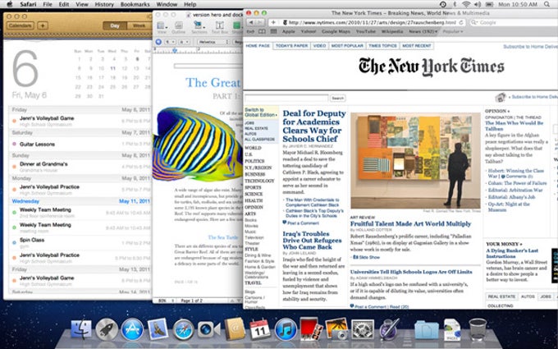Click the plus add-event button in iCal
Viewport: 558px width, 349px height.
tap(43, 25)
